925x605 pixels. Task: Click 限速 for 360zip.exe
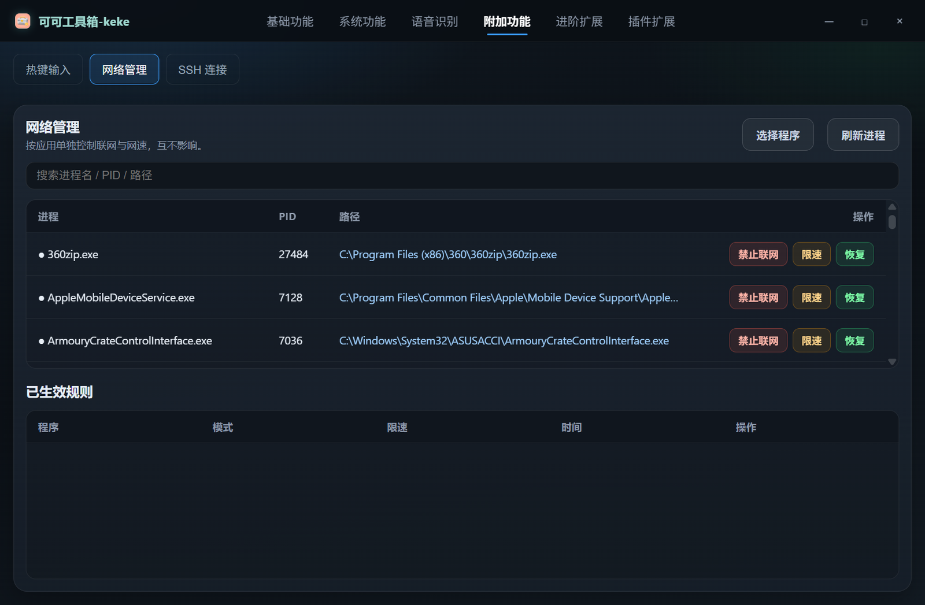[812, 254]
